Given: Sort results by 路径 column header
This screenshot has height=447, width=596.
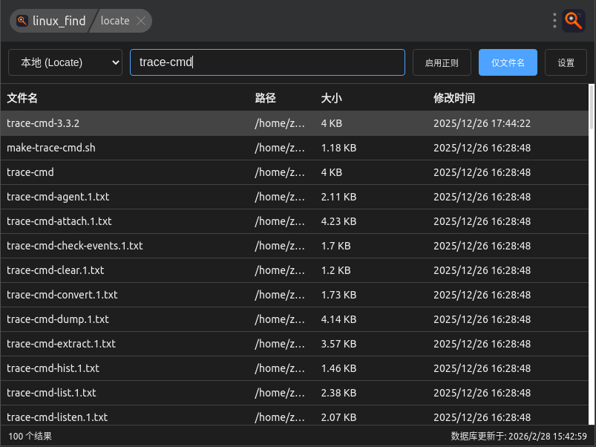Looking at the screenshot, I should [x=265, y=98].
